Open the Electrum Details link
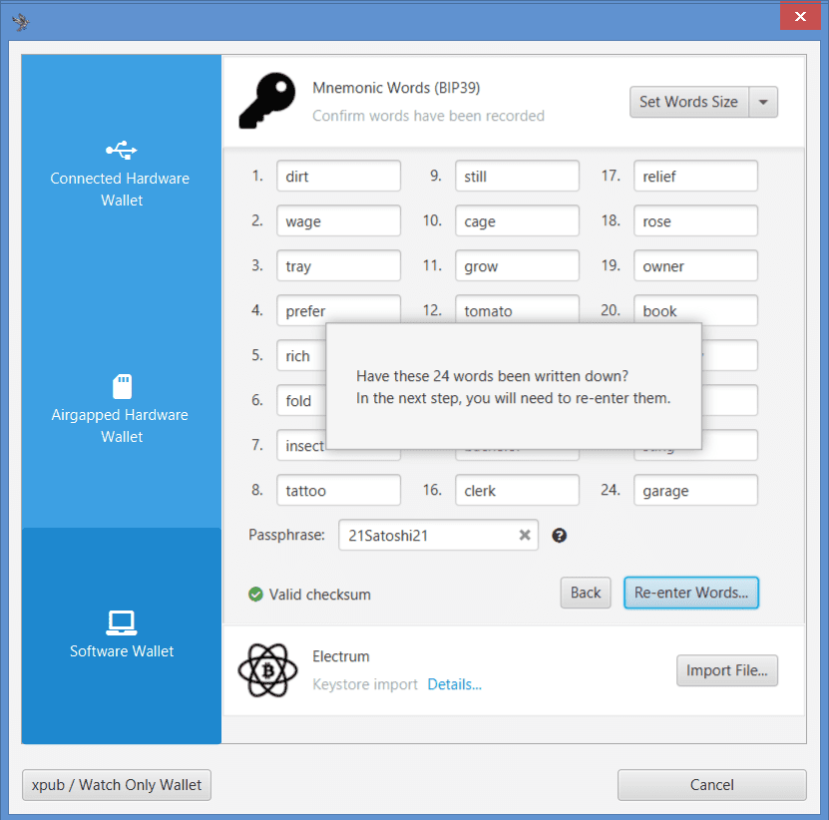The height and width of the screenshot is (820, 829). point(454,684)
